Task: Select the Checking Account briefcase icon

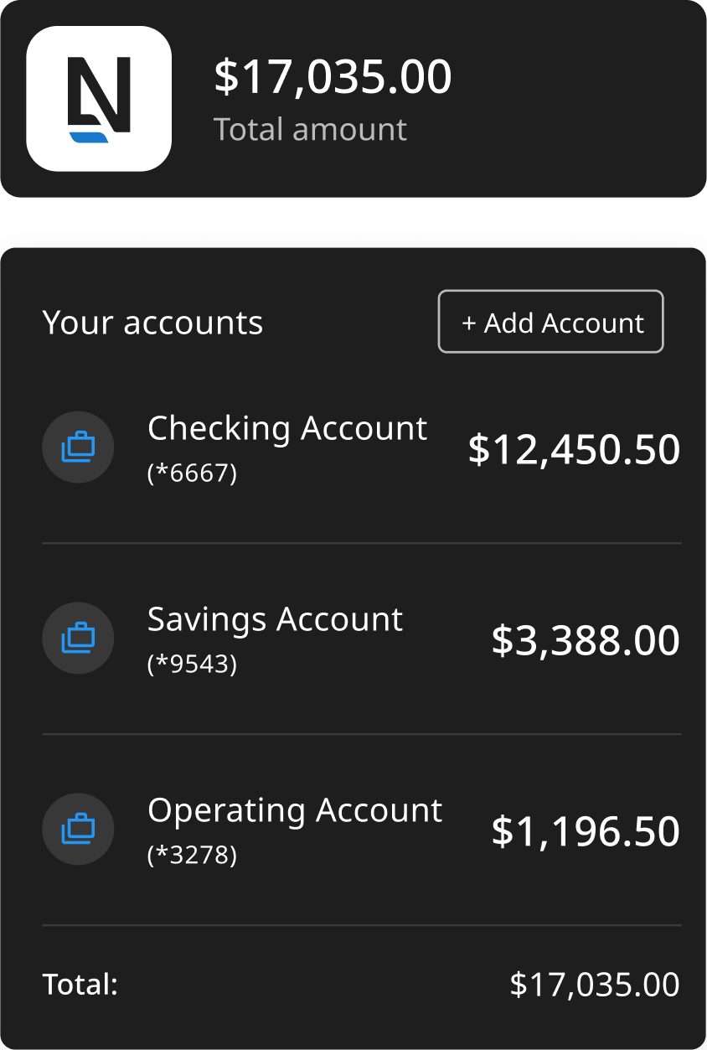Action: tap(78, 447)
